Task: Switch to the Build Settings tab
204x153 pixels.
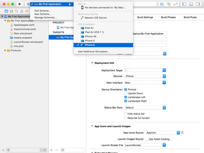Action: 145,17
